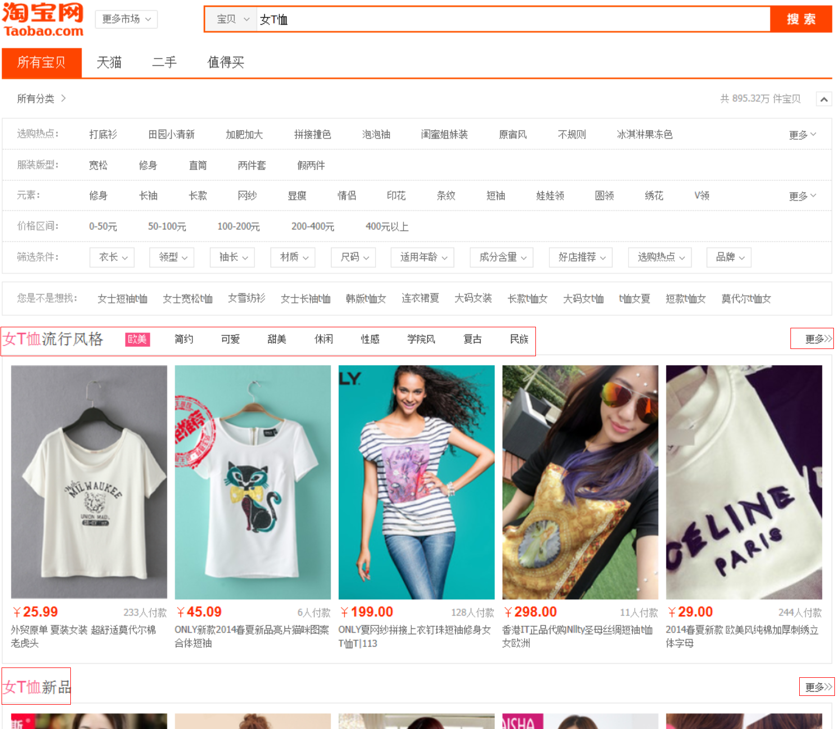Image resolution: width=837 pixels, height=729 pixels.
Task: Open the 袖长 filter dropdown
Action: click(x=233, y=257)
